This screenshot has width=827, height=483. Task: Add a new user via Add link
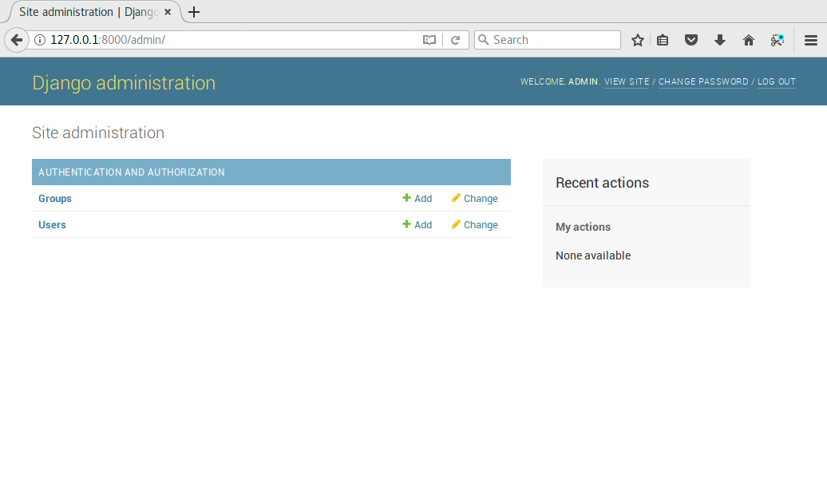pyautogui.click(x=417, y=225)
